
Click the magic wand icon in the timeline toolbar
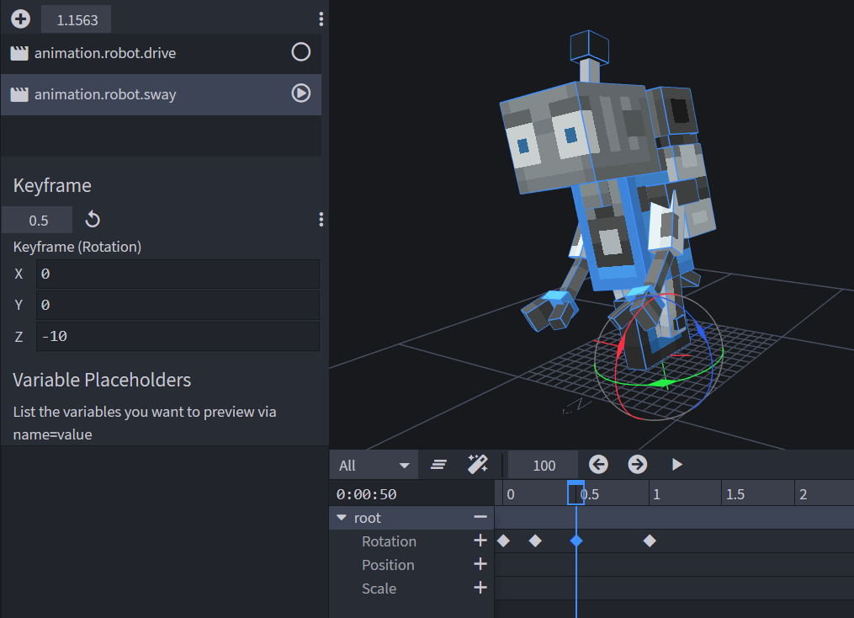click(x=478, y=464)
